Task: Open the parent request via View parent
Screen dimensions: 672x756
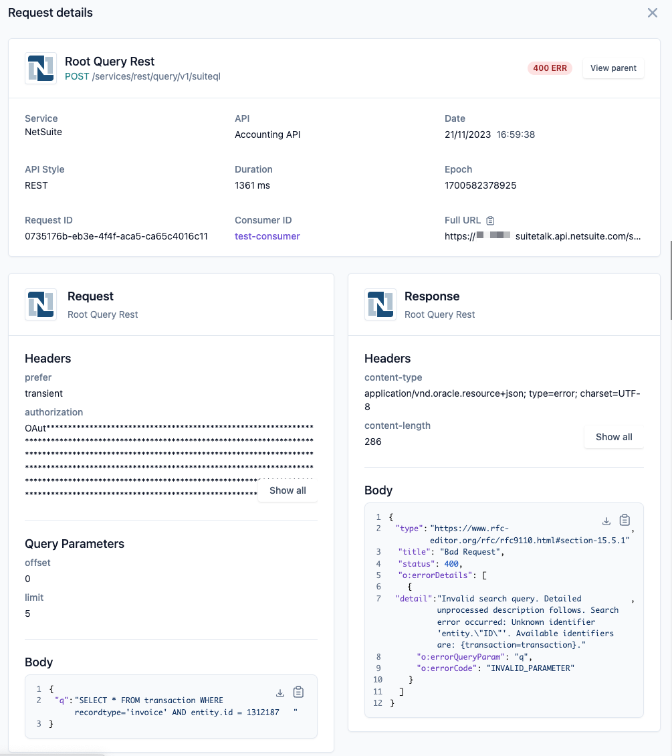Action: tap(613, 68)
